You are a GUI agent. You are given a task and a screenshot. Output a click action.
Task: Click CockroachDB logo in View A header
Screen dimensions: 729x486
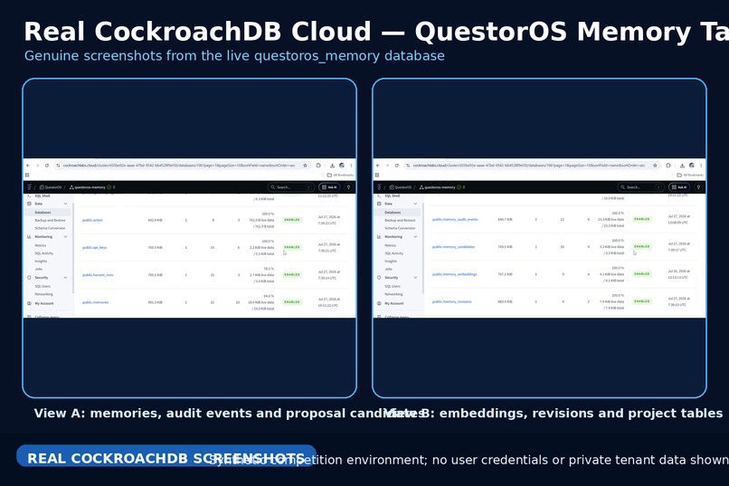pyautogui.click(x=29, y=187)
